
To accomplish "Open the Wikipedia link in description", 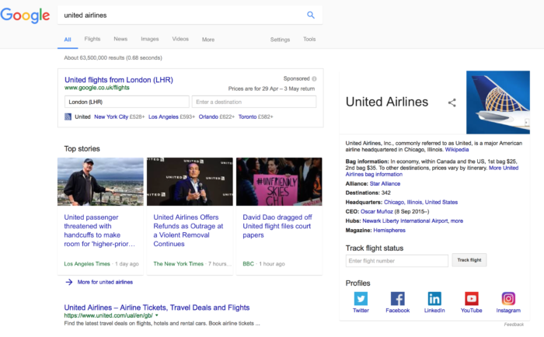I will [457, 150].
